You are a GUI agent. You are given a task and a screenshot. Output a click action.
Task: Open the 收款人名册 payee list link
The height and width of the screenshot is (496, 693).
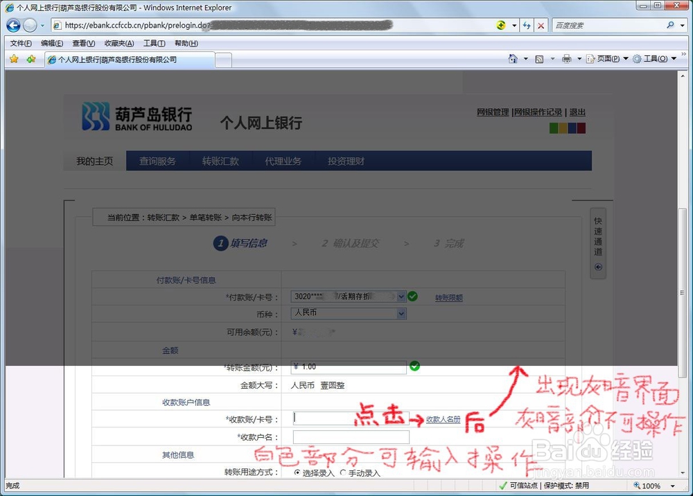444,420
